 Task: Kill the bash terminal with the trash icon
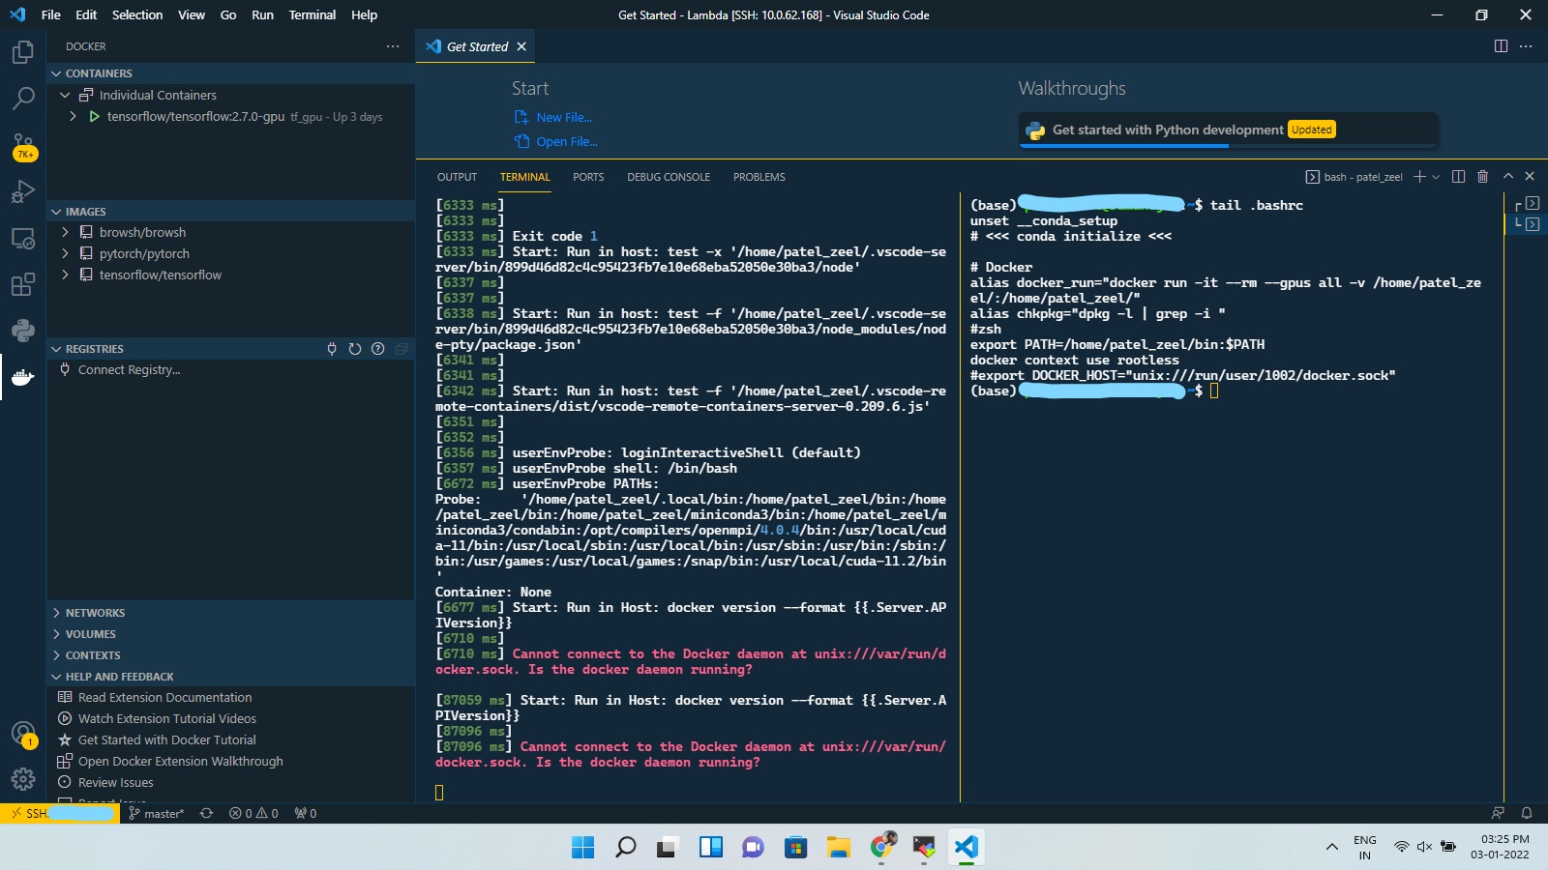tap(1483, 176)
